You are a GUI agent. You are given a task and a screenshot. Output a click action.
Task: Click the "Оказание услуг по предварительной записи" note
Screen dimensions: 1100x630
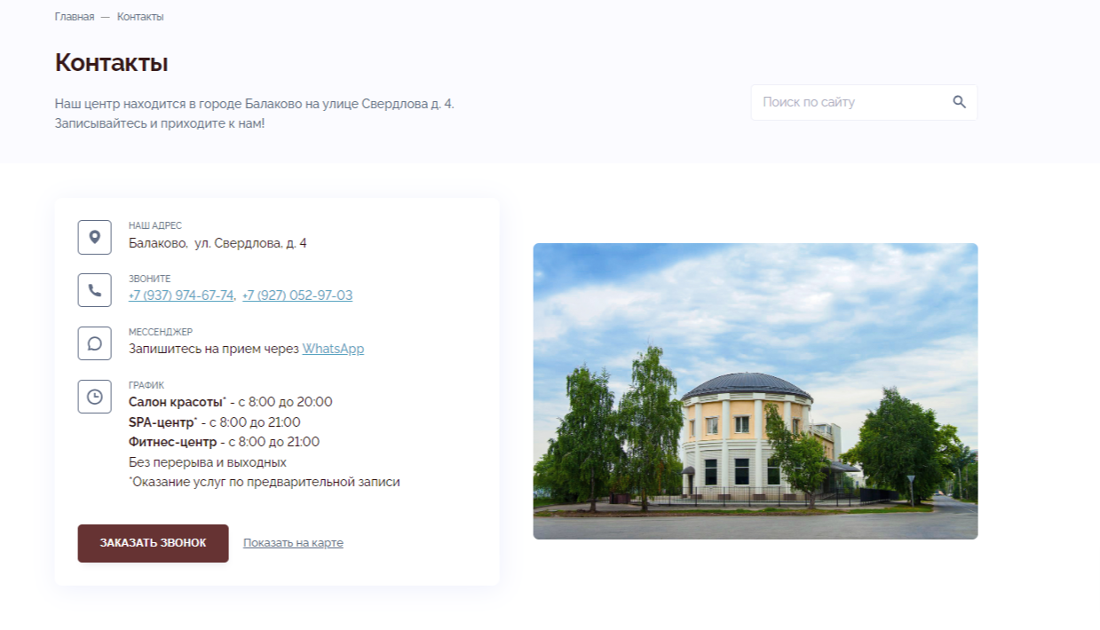click(x=265, y=483)
